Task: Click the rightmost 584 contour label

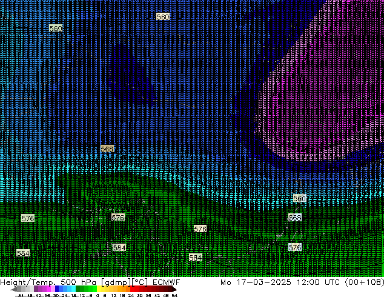Action: (196, 258)
